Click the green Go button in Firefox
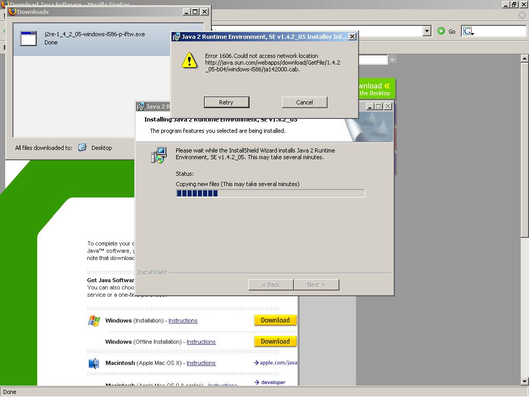 (446, 31)
